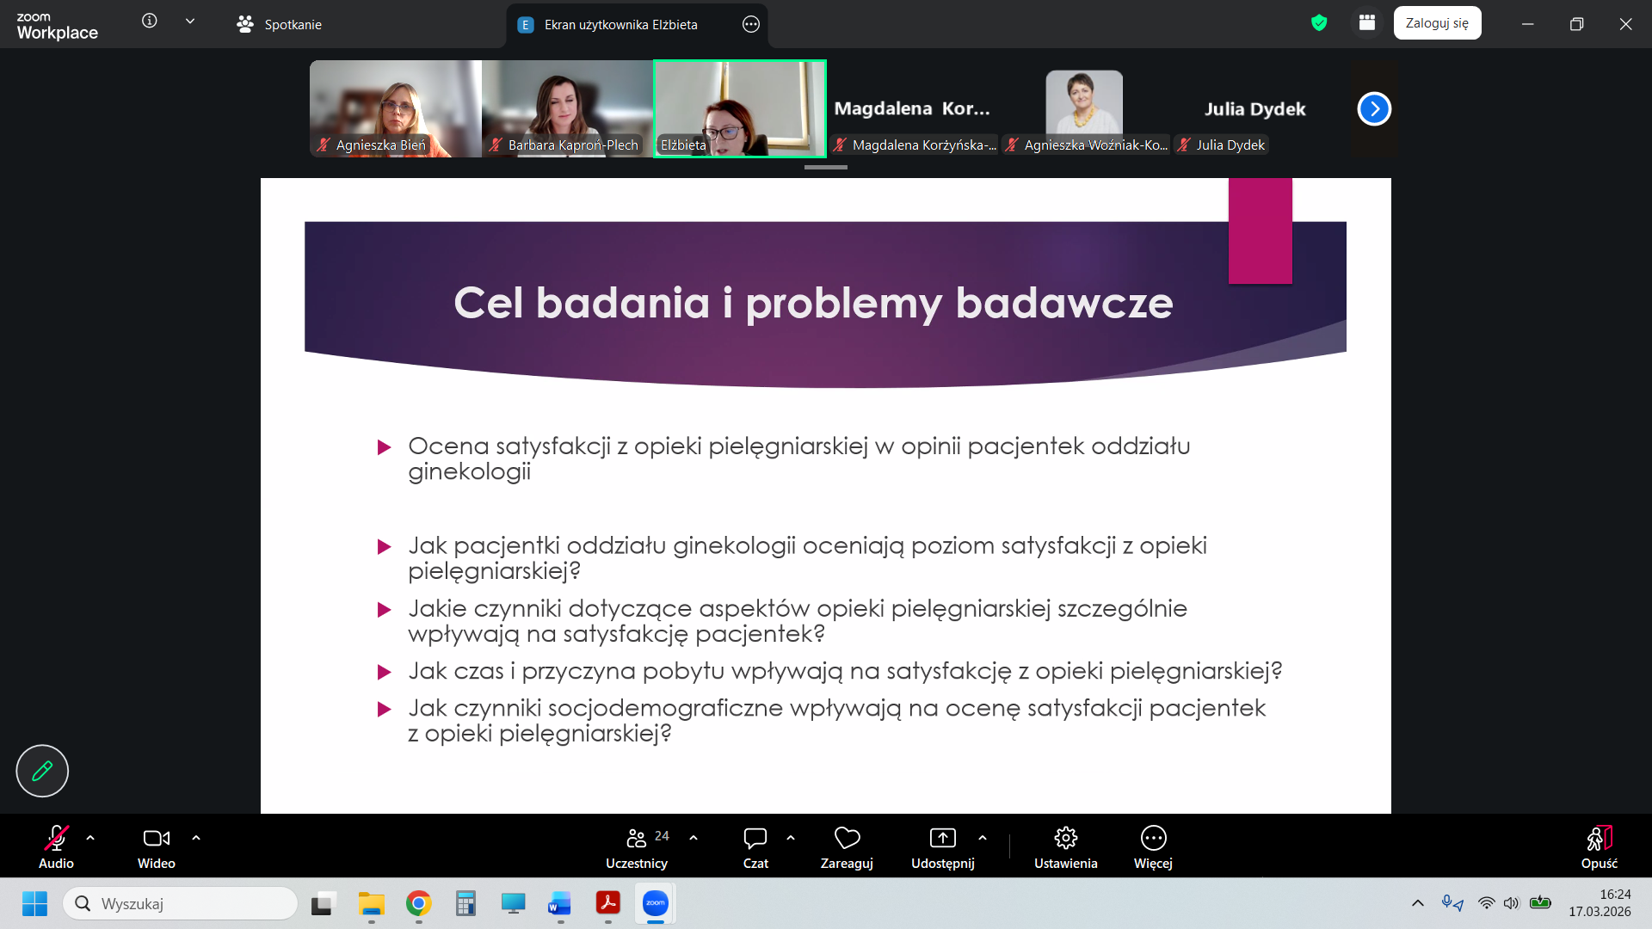The width and height of the screenshot is (1652, 929).
Task: Expand audio options arrow
Action: click(x=90, y=837)
